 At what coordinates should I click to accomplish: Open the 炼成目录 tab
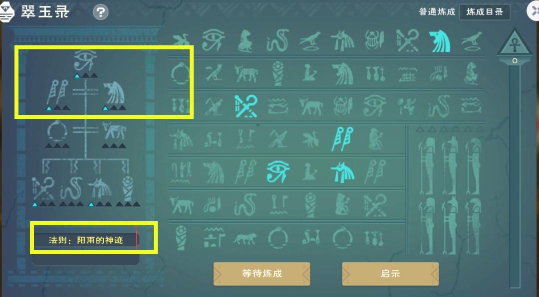[x=485, y=12]
